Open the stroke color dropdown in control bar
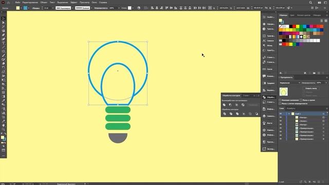This screenshot has height=185, width=329. click(x=29, y=8)
